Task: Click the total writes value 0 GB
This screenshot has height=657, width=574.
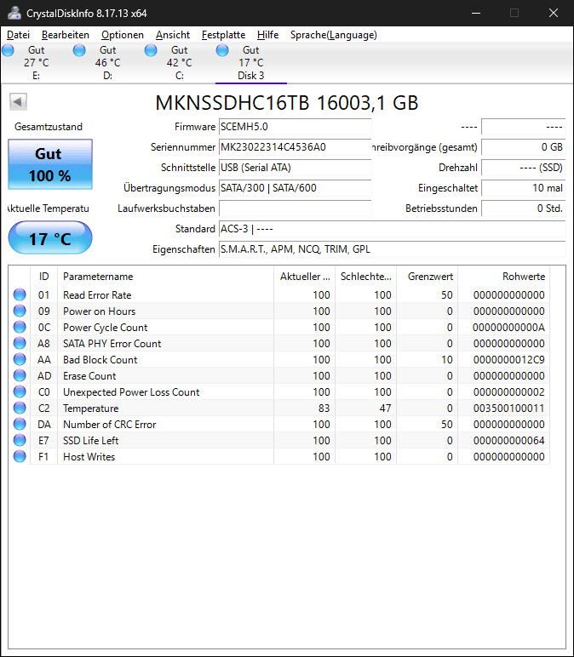Action: pyautogui.click(x=523, y=147)
